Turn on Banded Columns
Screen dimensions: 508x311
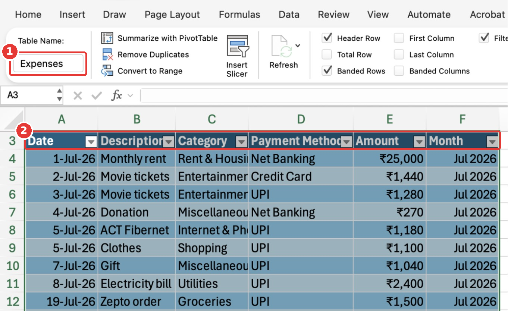399,71
